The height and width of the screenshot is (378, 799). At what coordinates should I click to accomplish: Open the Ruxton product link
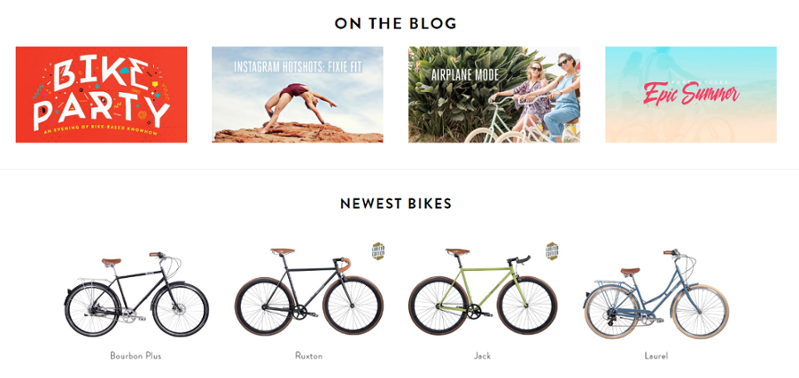click(309, 356)
